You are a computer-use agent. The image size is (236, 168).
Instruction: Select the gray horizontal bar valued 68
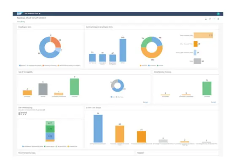point(197,61)
